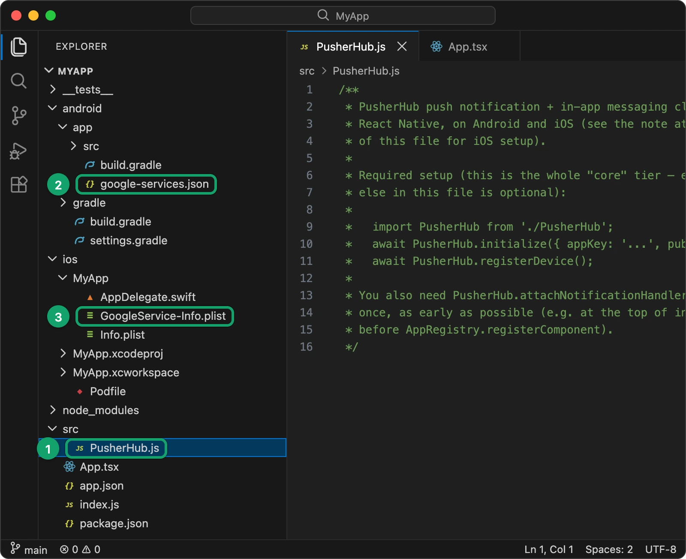Select PusherHub.js in the explorer tree
Screen dimensions: 686x559
point(162,448)
